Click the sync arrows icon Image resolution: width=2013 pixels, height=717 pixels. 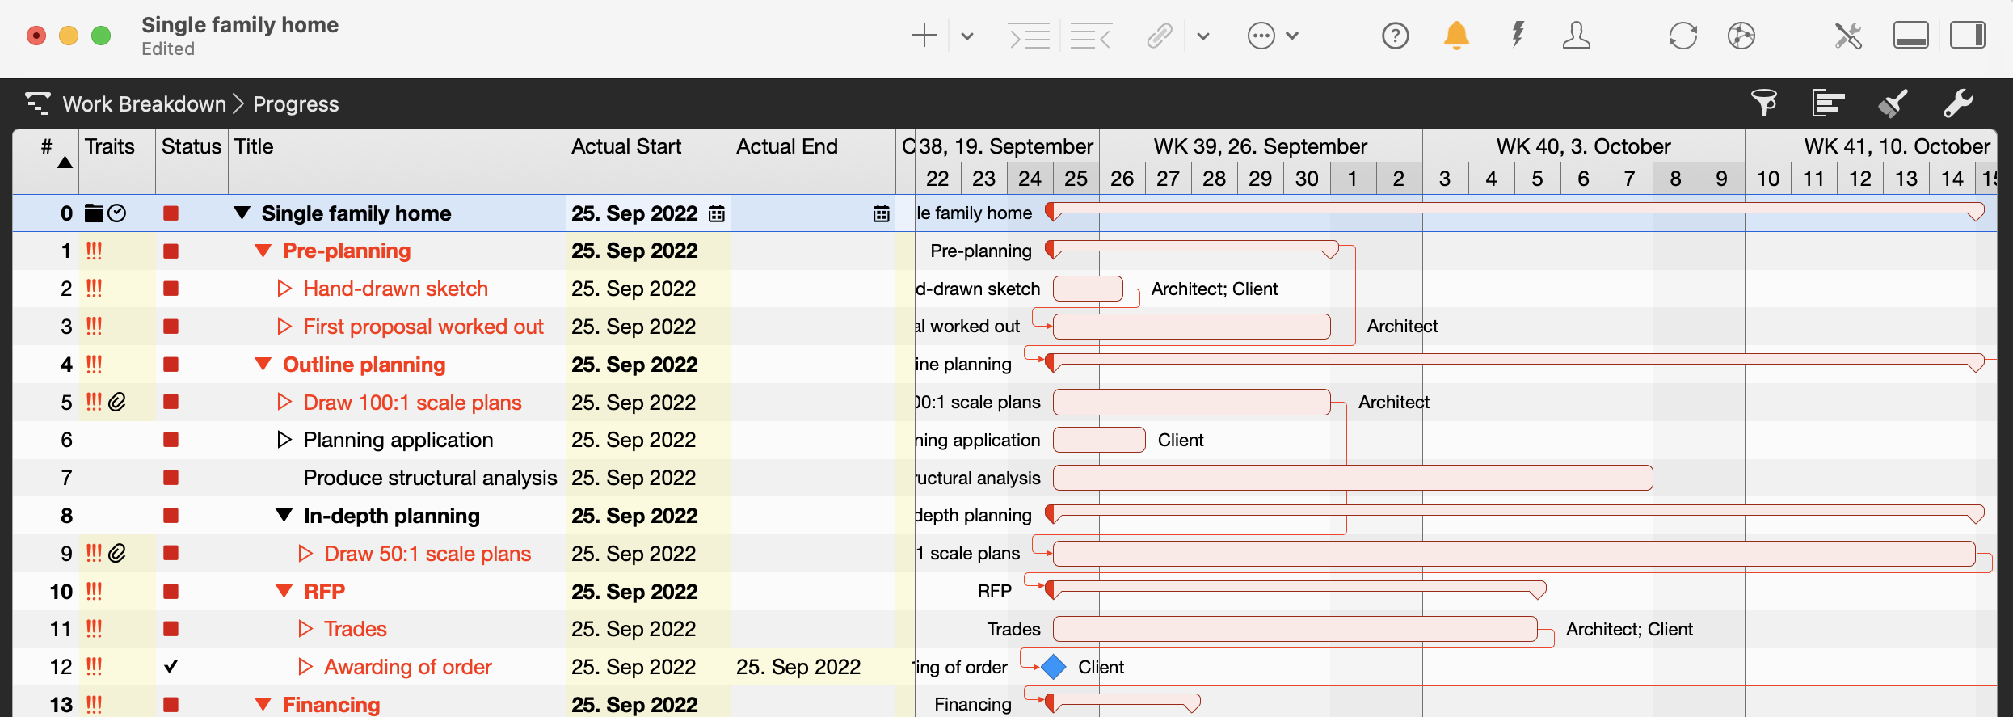[1682, 36]
